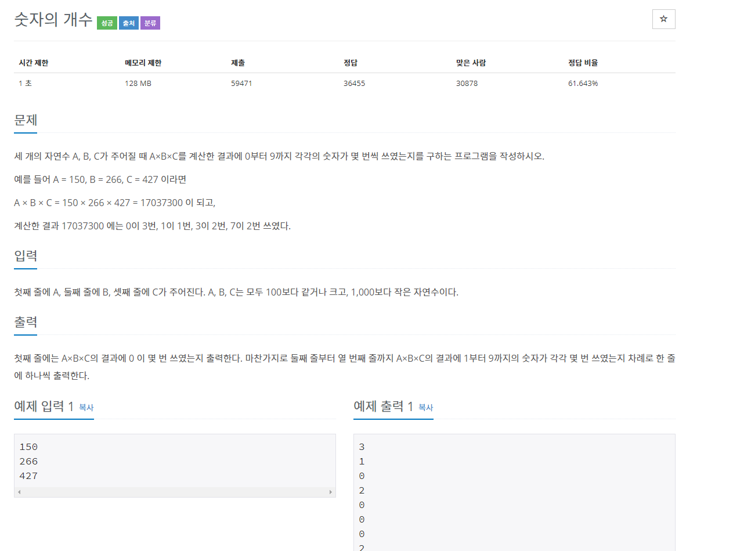Click the line with 17037300 이 되고
The width and height of the screenshot is (733, 551).
point(115,203)
